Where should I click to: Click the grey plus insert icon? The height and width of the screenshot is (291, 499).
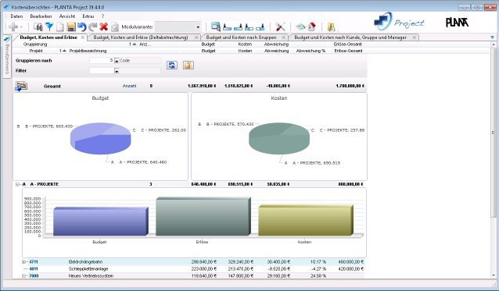13,27
